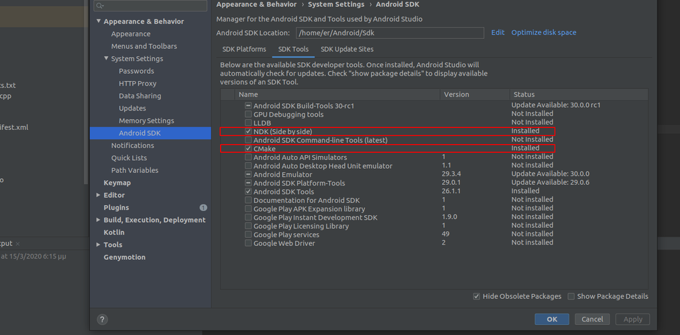Viewport: 680px width, 335px height.
Task: Uncheck the NDK (Side by side) checkbox
Action: pos(248,131)
